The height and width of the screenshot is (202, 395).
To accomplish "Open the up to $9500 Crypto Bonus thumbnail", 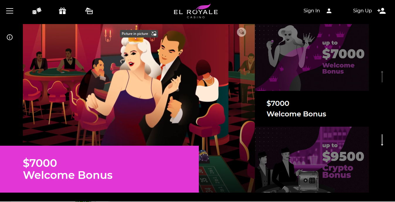I will coord(312,159).
